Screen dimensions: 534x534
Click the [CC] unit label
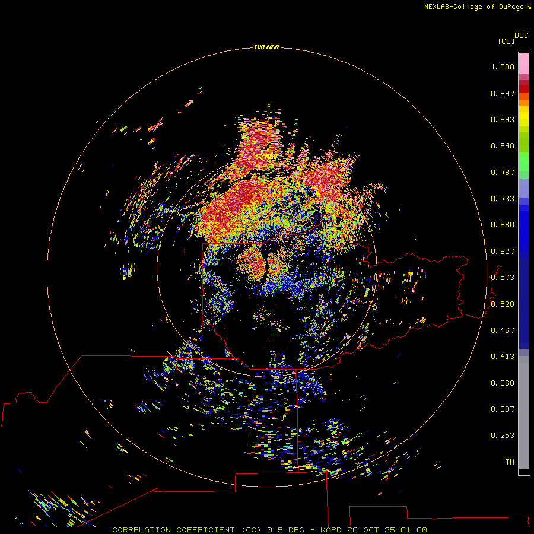tap(506, 41)
